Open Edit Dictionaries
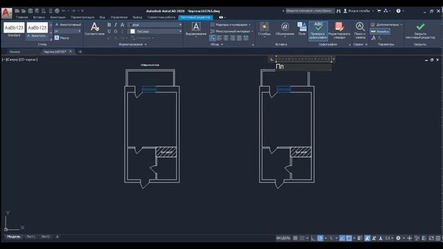The height and width of the screenshot is (249, 443). pyautogui.click(x=339, y=30)
